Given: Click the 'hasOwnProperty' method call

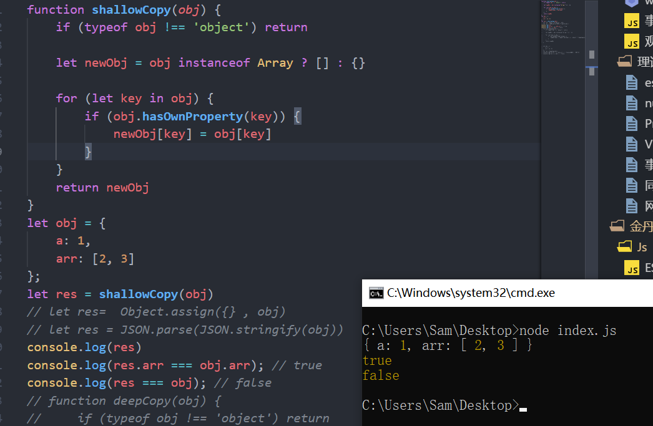Looking at the screenshot, I should coord(192,117).
